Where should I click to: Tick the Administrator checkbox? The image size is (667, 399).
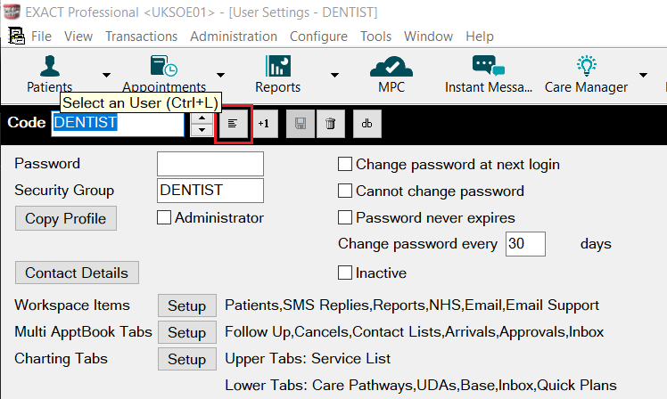point(164,217)
